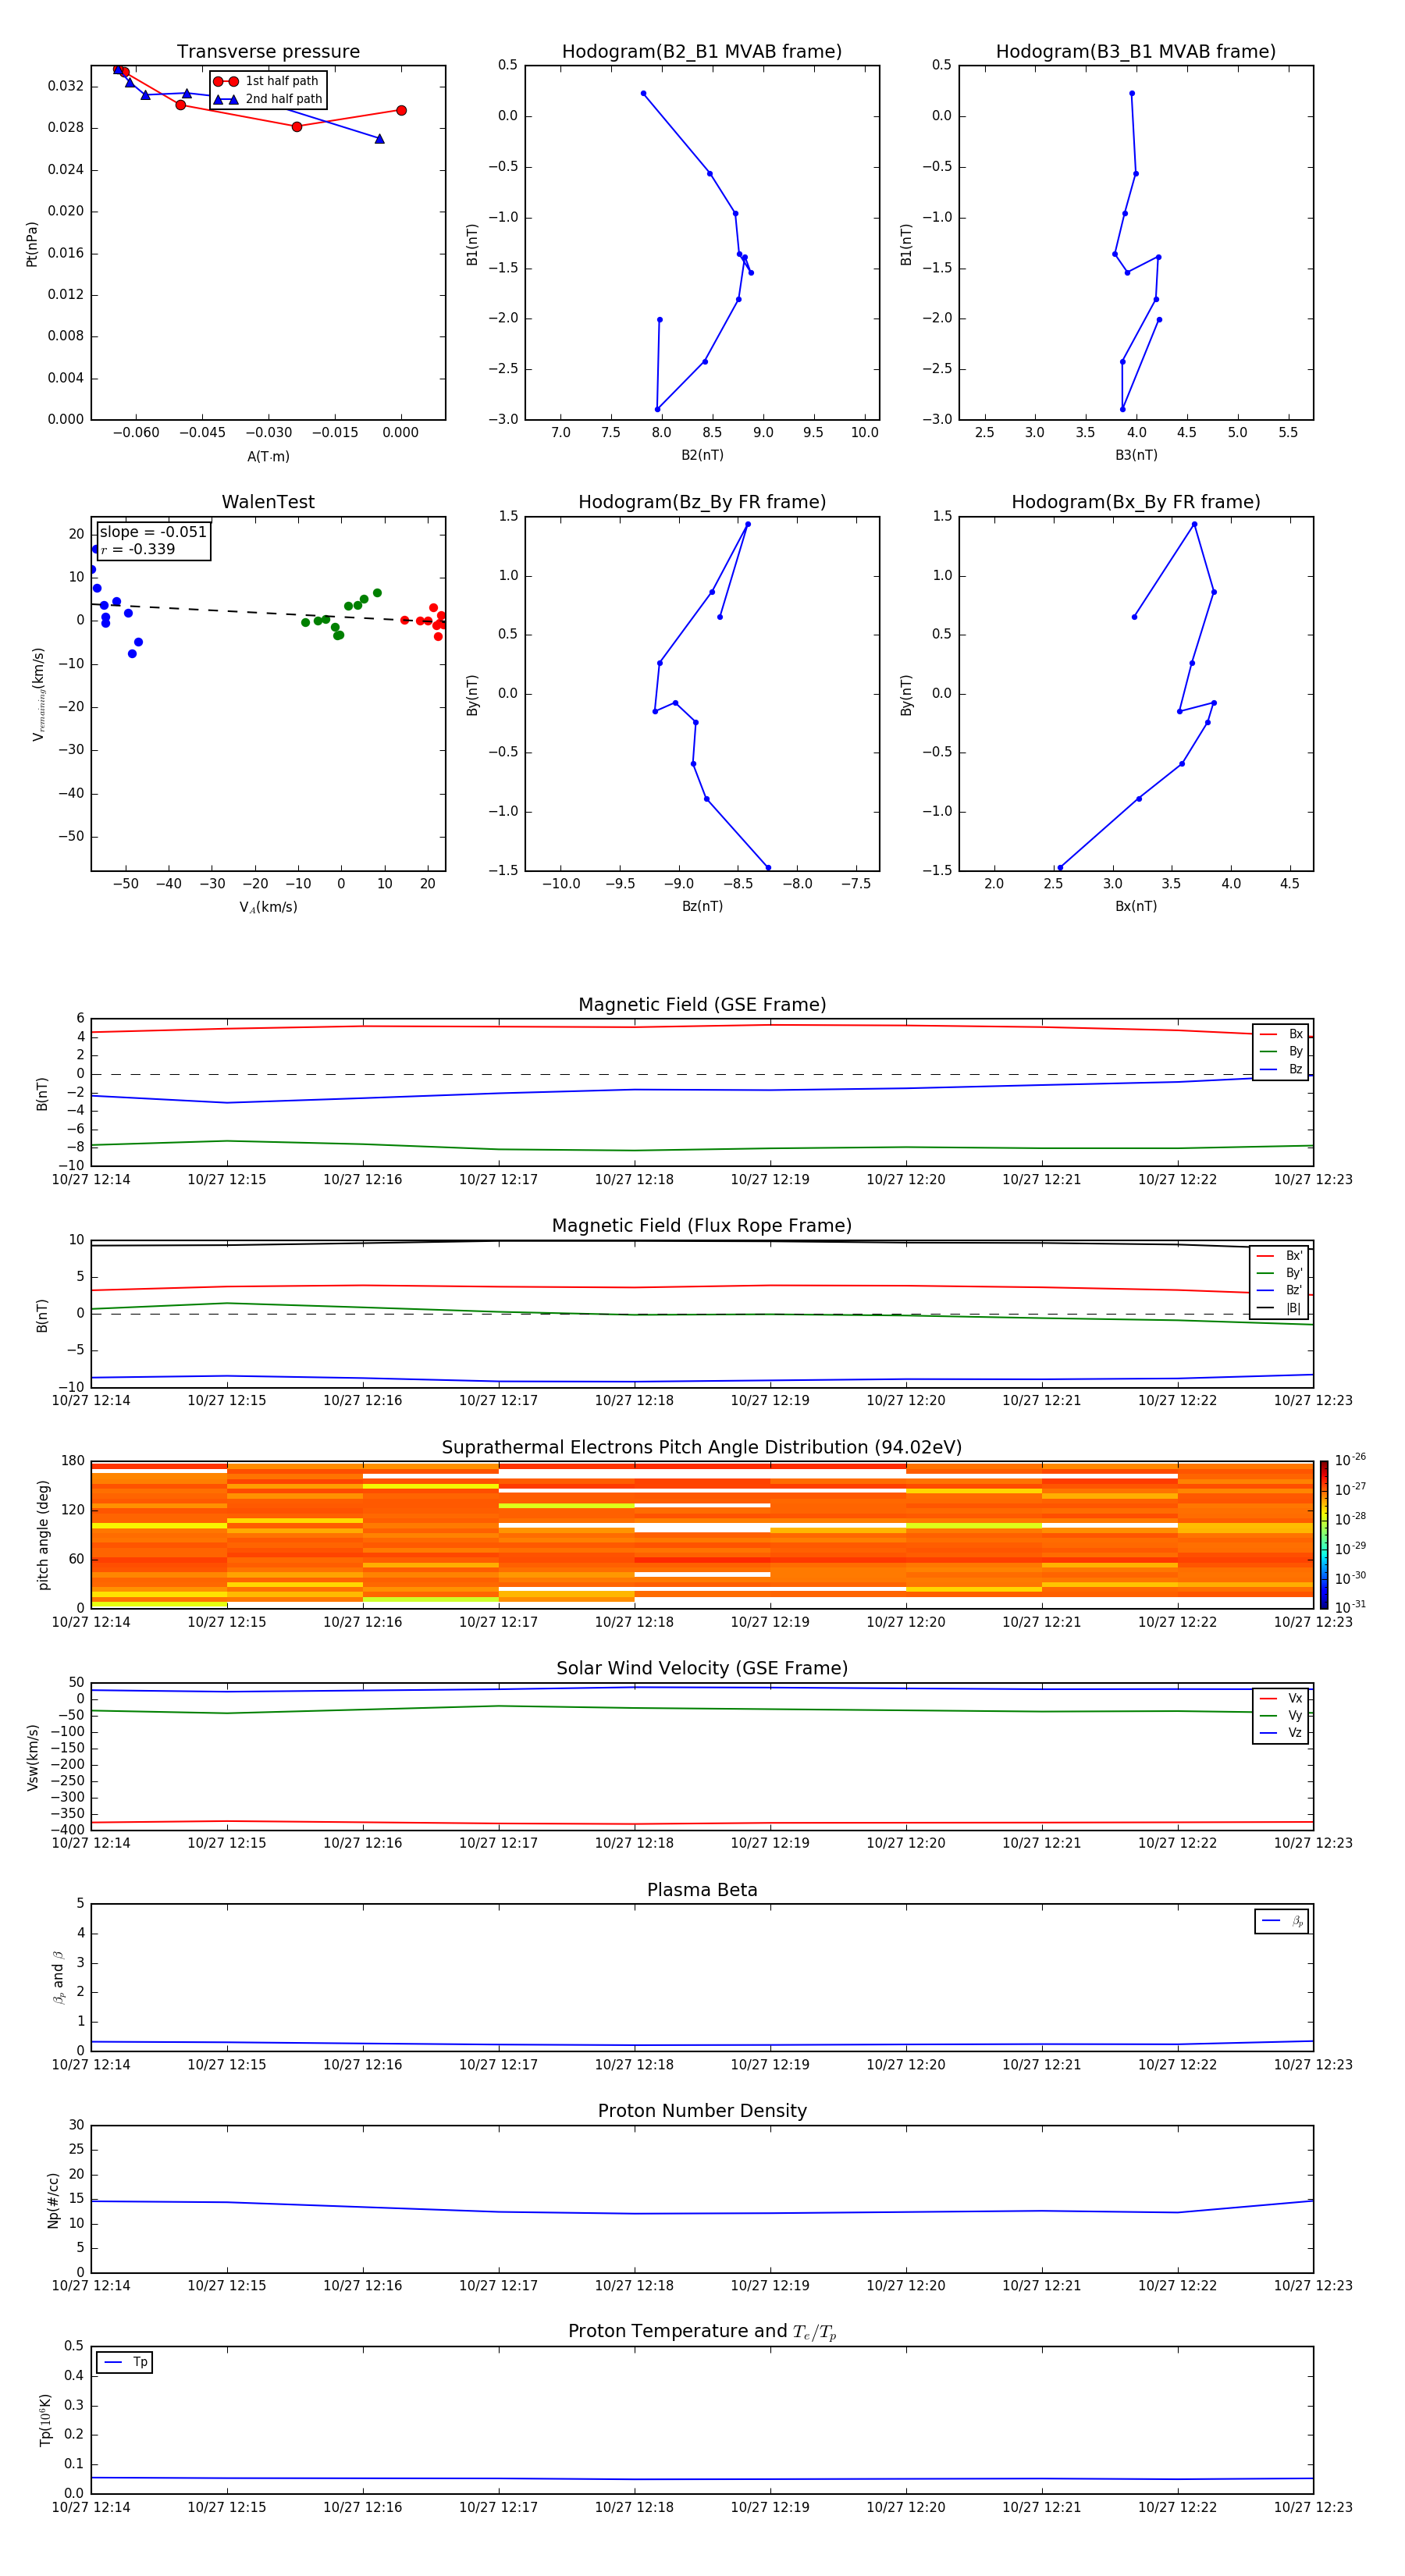This screenshot has width=1405, height=2576.
Task: Click the '10^-31' colorbar label
Action: pyautogui.click(x=1350, y=1607)
